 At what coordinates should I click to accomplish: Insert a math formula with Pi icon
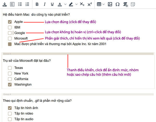coord(126,4)
